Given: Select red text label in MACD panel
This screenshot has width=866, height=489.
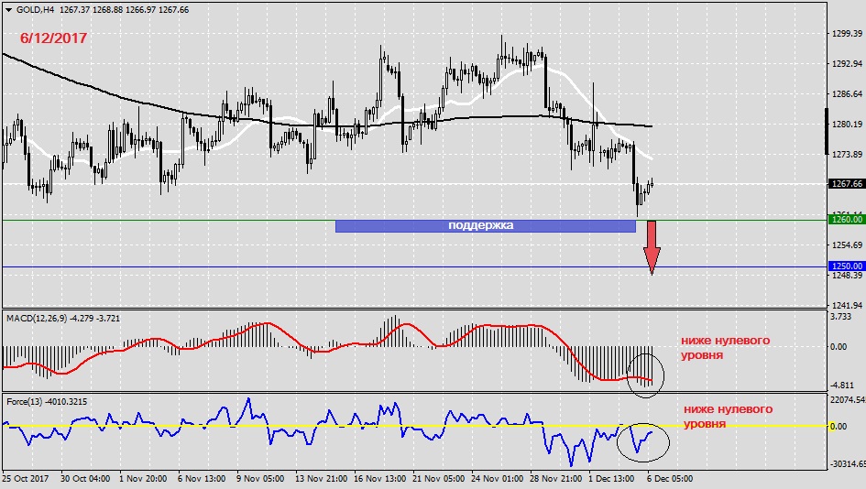Looking at the screenshot, I should point(725,347).
